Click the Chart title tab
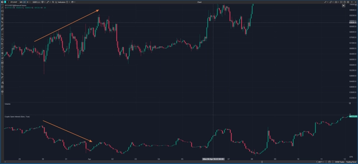The width and height of the screenshot is (358, 164). tap(199, 2)
